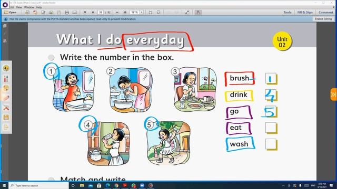Click the second PDF toolbar icon with red mark
The image size is (337, 189).
pyautogui.click(x=35, y=12)
